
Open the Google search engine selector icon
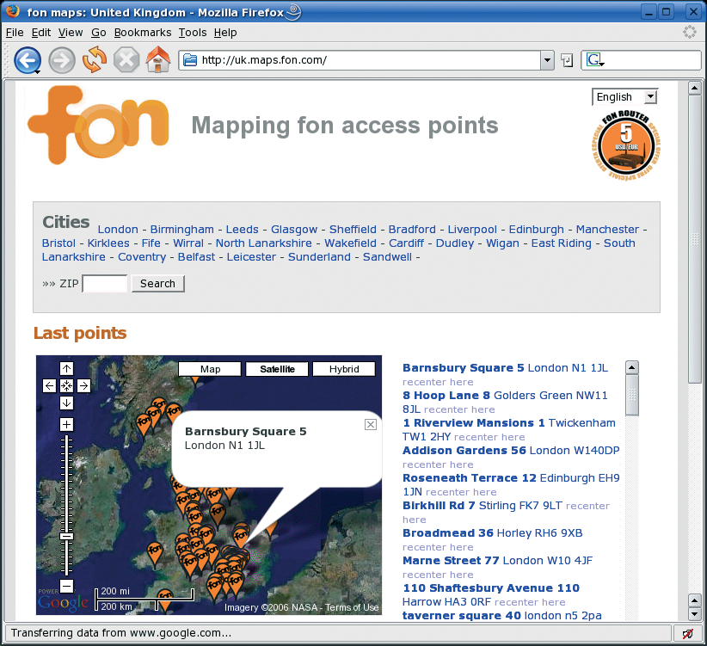594,60
